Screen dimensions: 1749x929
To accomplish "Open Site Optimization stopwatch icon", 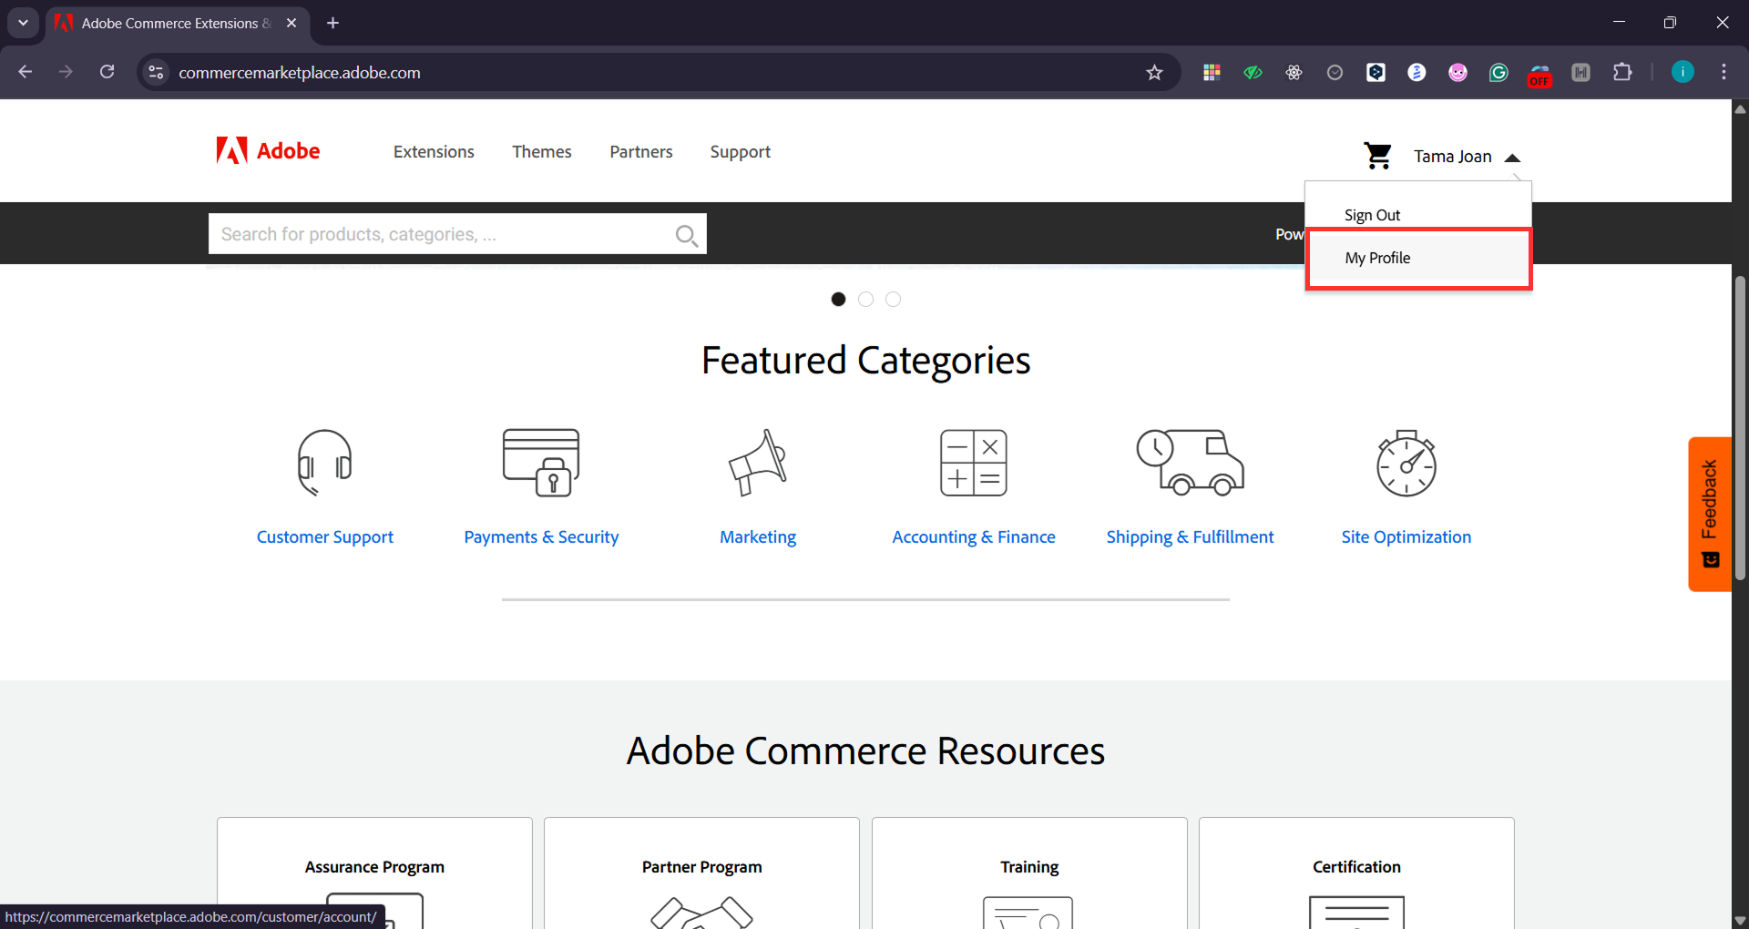I will (1406, 463).
